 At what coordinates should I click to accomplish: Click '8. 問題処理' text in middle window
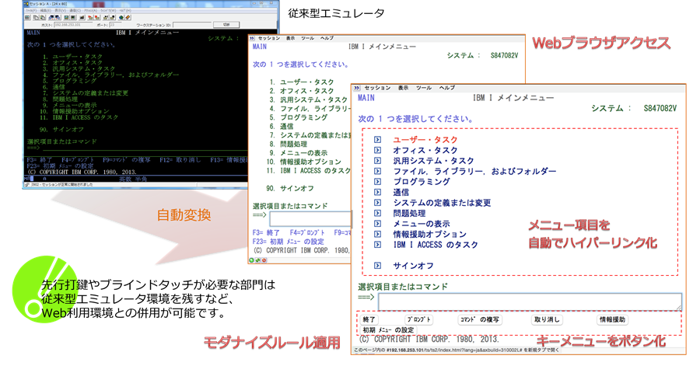(288, 144)
